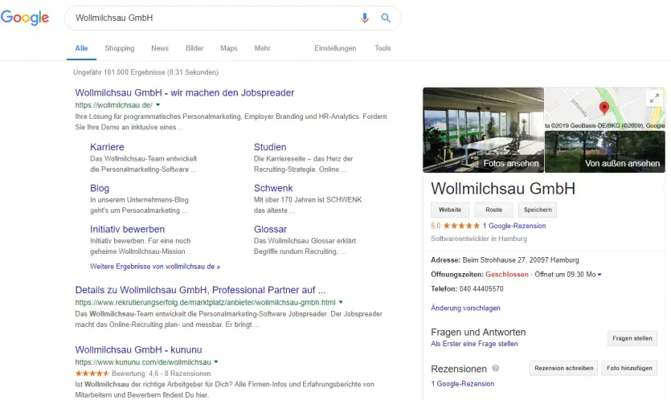The height and width of the screenshot is (400, 671).
Task: Click the https://wollmilchsau.de/ green URL
Action: 114,105
